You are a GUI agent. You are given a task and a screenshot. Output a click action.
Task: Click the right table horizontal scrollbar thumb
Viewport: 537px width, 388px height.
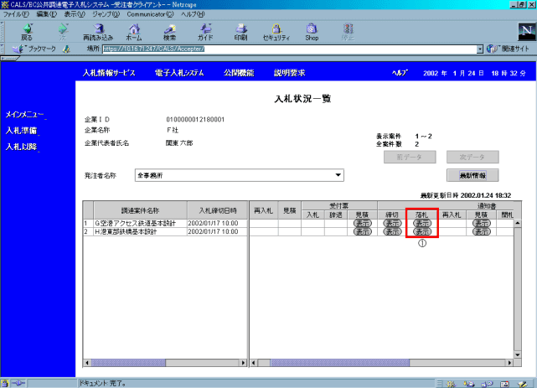340,363
